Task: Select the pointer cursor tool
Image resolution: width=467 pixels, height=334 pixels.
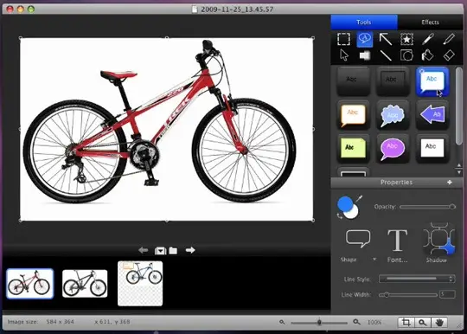Action: coord(344,55)
